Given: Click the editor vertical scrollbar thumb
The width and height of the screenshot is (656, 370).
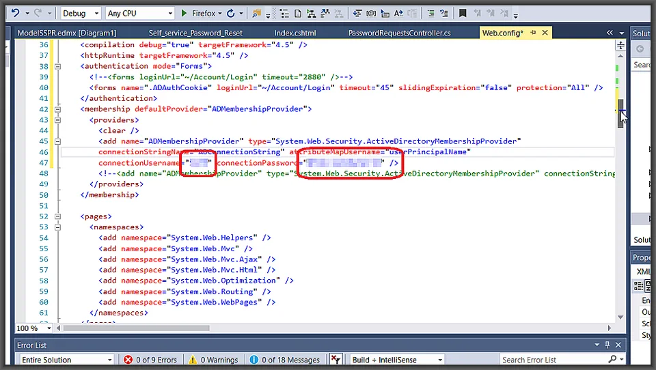Looking at the screenshot, I should tap(620, 113).
